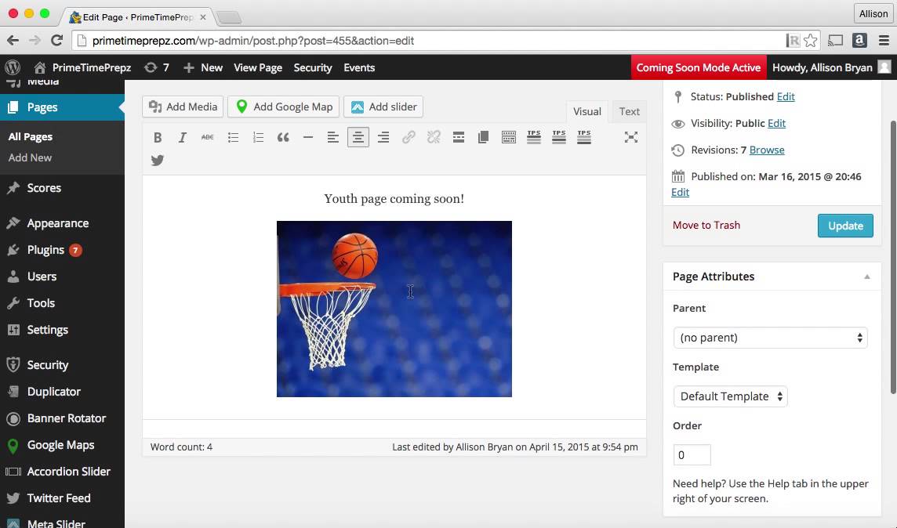
Task: Insert a numbered list
Action: point(258,137)
